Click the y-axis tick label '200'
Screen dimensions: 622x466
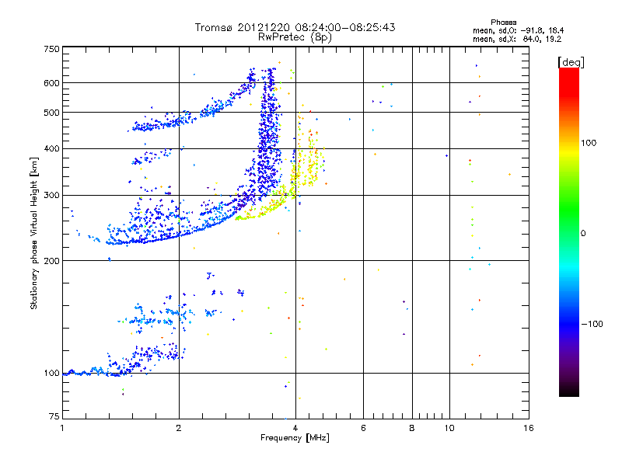[51, 261]
